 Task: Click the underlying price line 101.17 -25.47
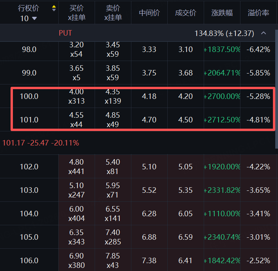41,143
